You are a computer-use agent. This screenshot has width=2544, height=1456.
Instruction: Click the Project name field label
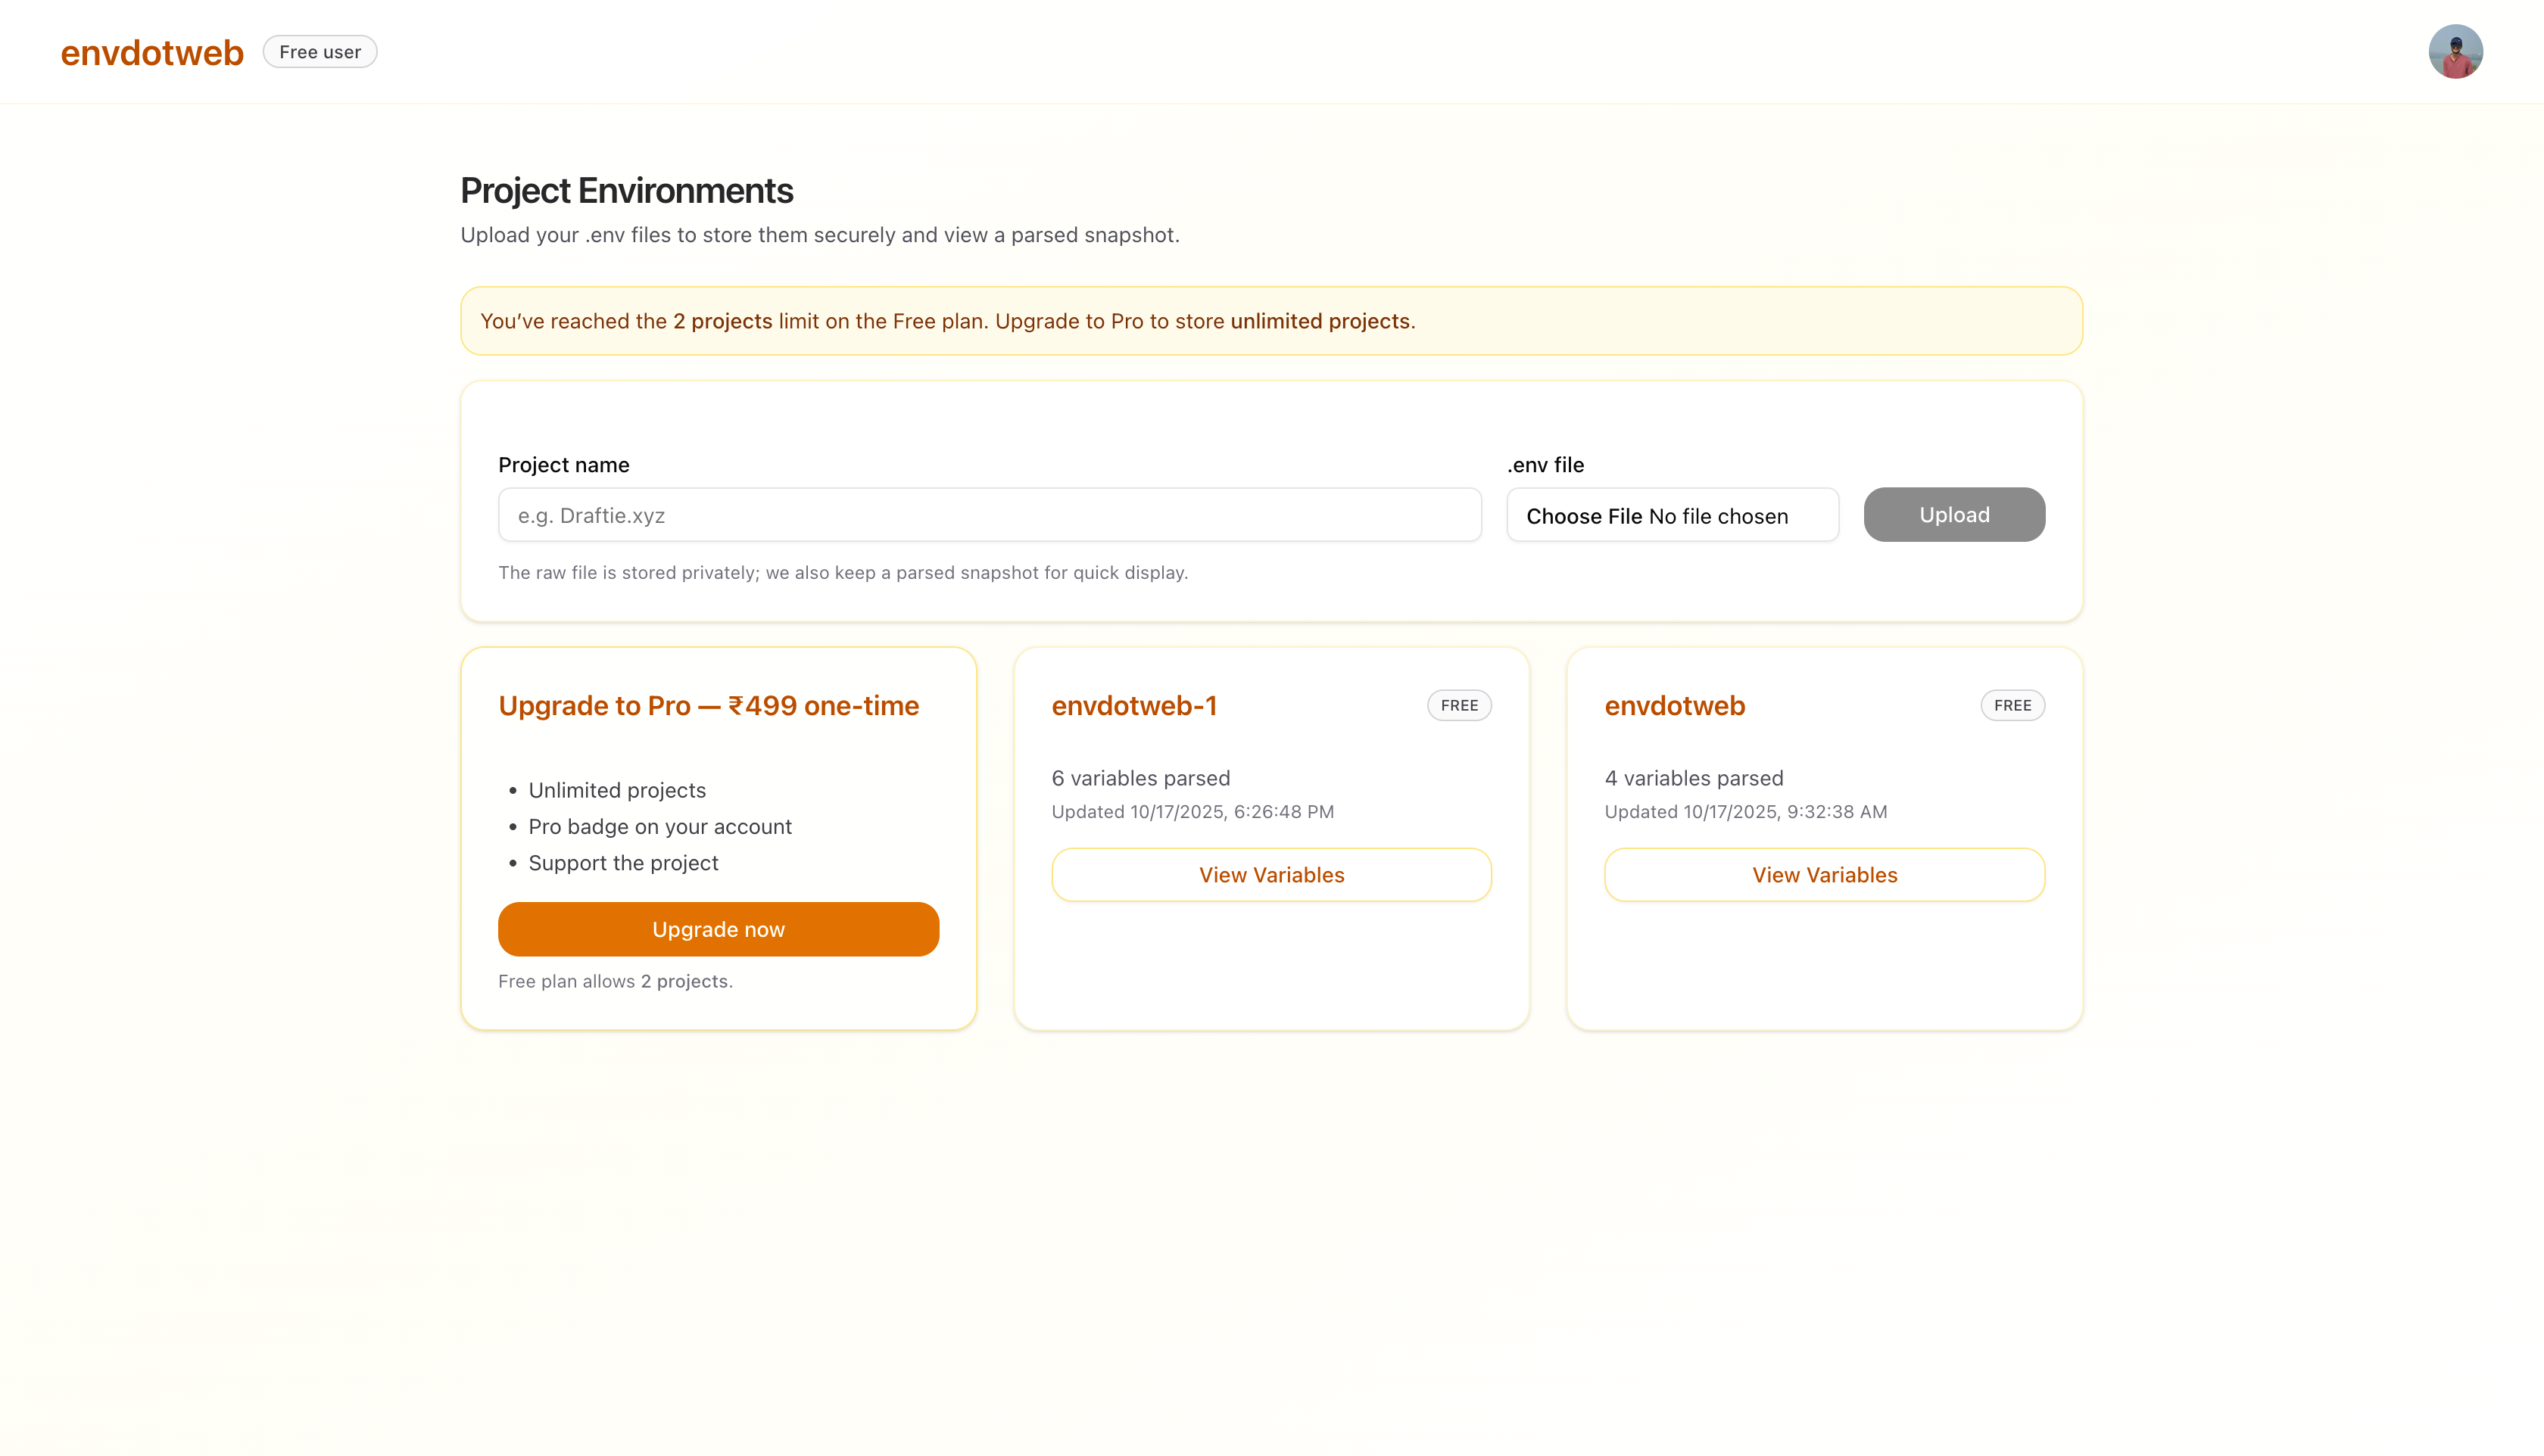coord(563,465)
